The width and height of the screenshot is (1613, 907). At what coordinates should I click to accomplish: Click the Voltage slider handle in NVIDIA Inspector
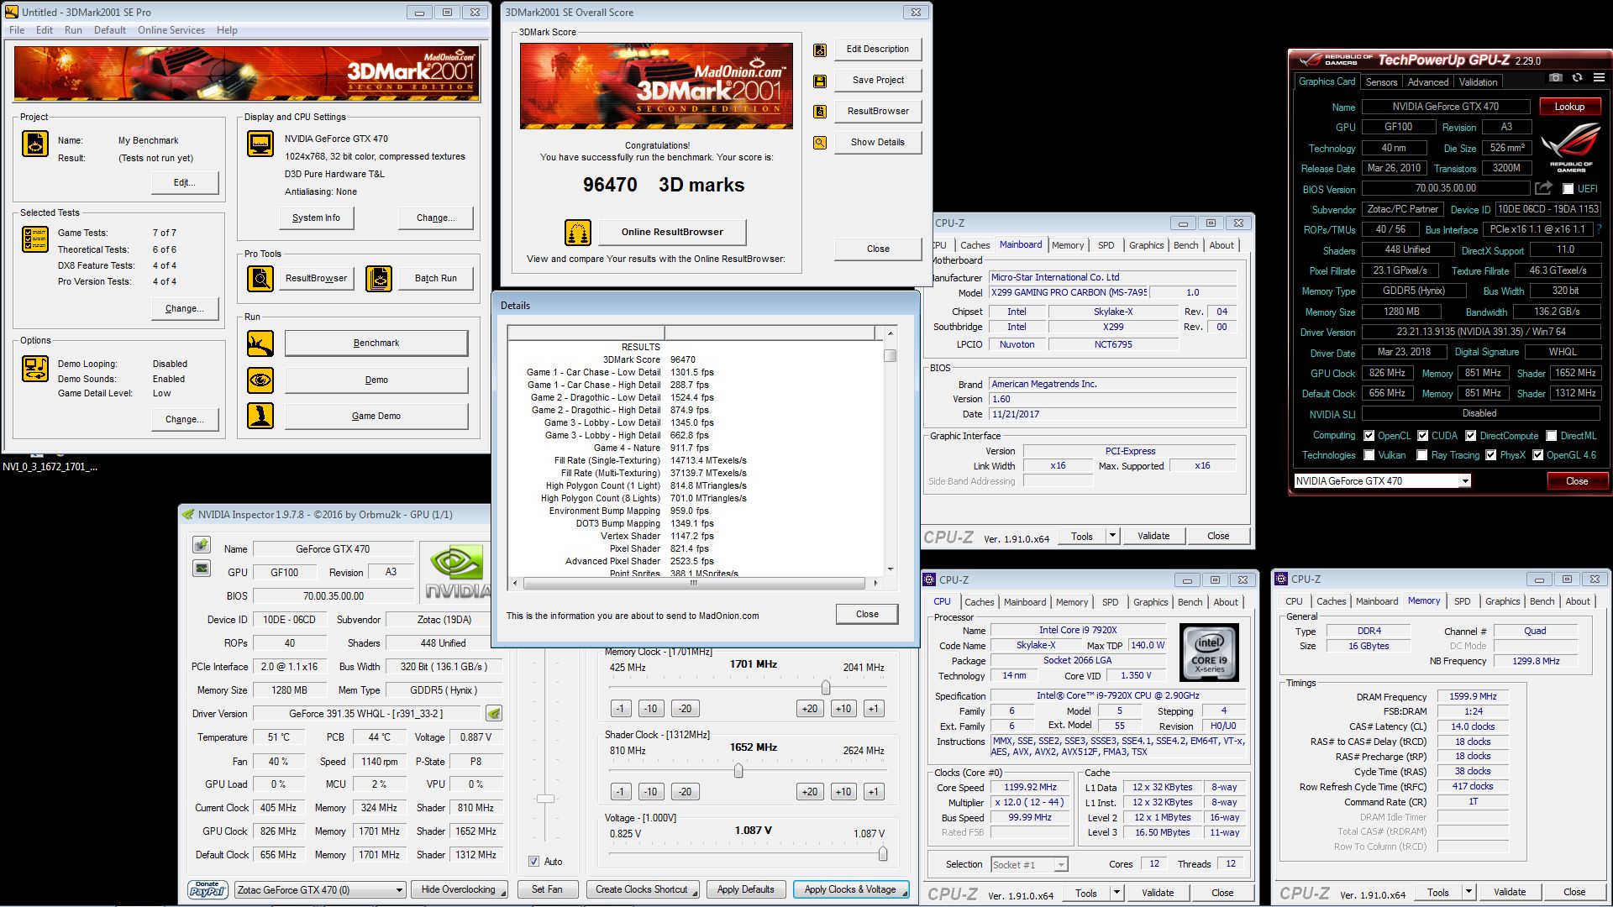pyautogui.click(x=882, y=854)
